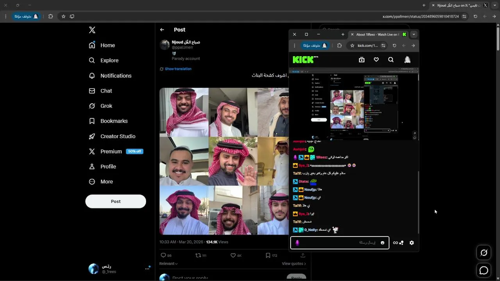Open top-left photo in the post grid
The height and width of the screenshot is (281, 500).
(184, 112)
